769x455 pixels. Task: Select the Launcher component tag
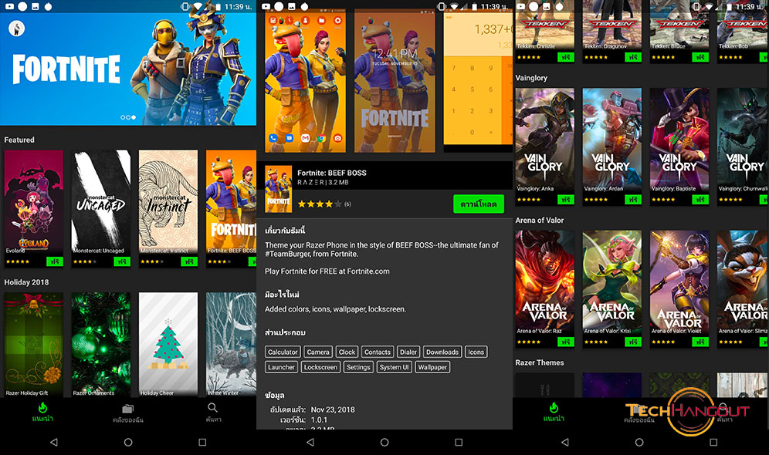[x=281, y=367]
